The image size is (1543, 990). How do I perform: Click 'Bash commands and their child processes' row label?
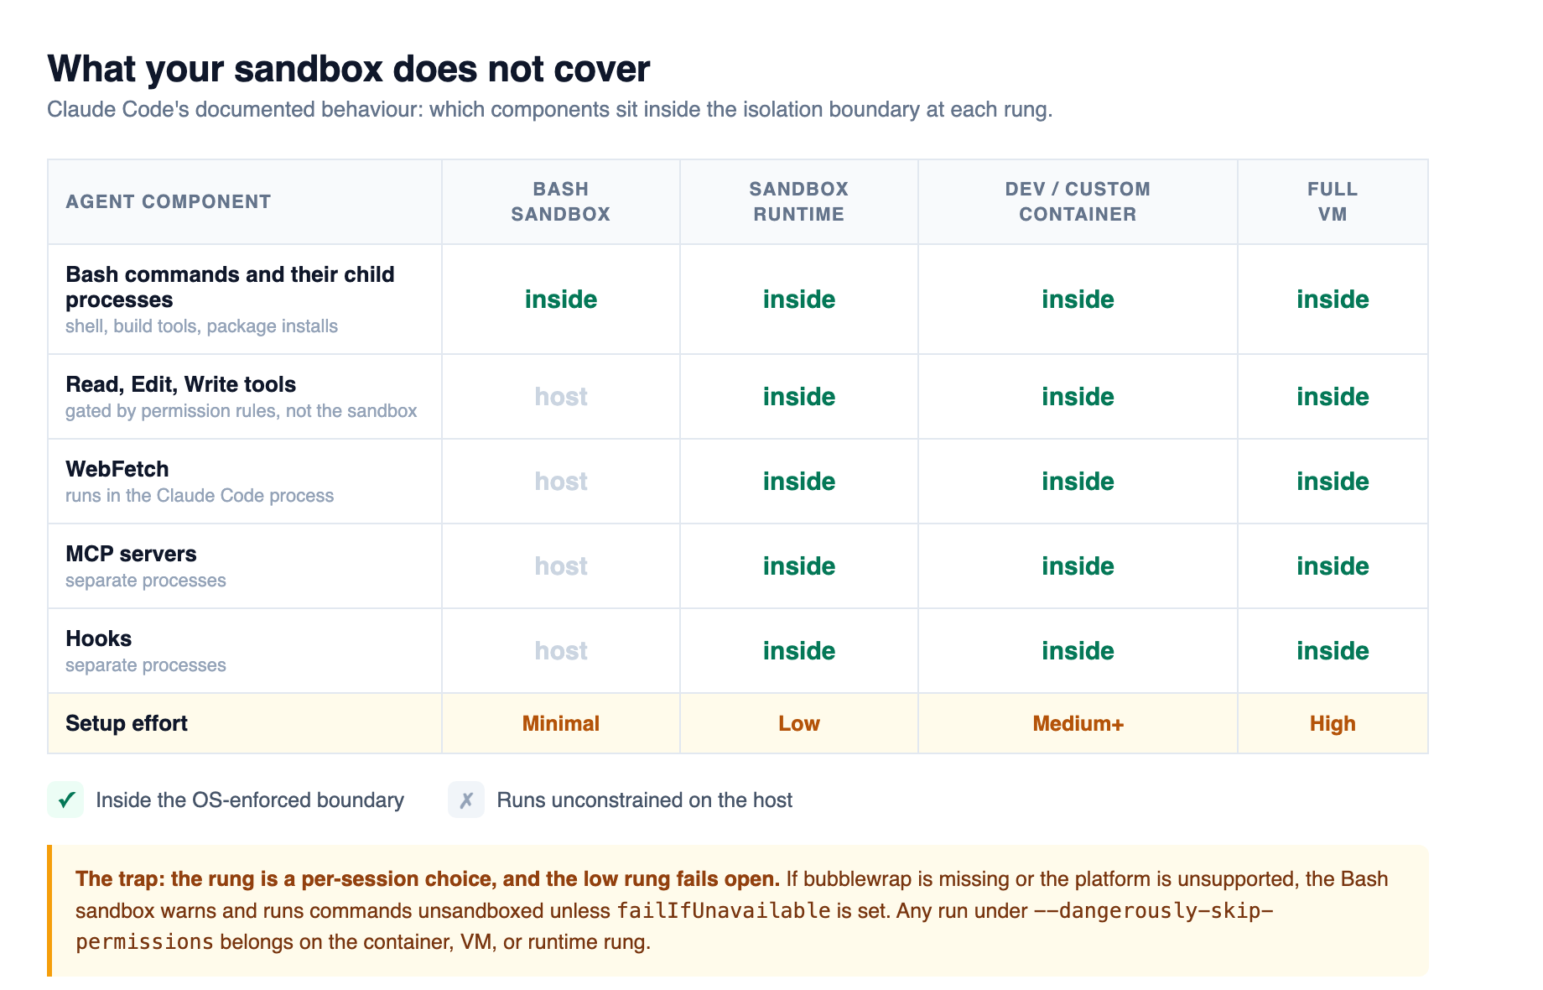tap(231, 287)
